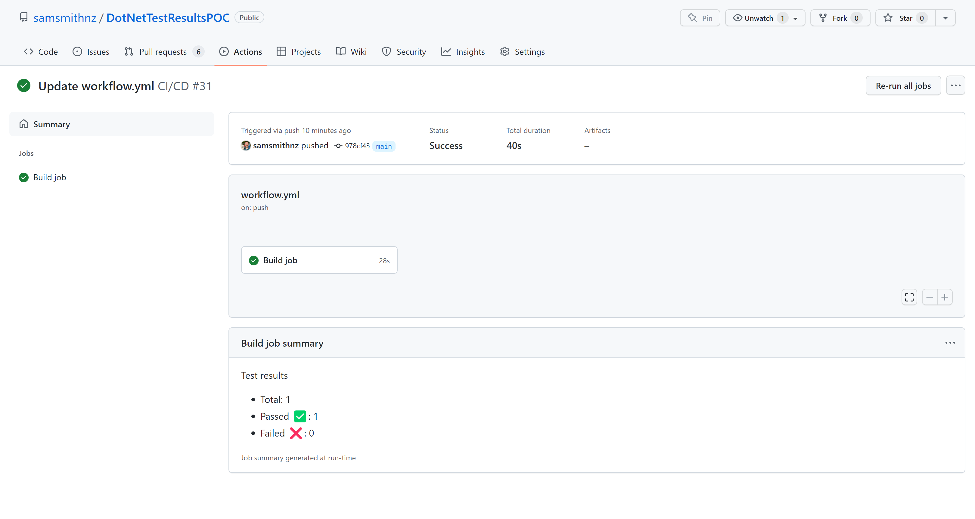Select the Actions tab

(x=240, y=52)
